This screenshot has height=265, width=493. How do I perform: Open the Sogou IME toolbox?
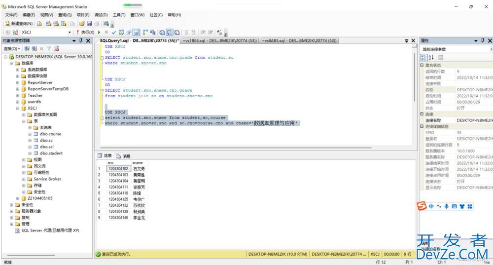click(x=470, y=206)
